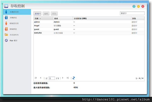This screenshot has width=152, height=102.
Task: Click the blue group icon in sidebar
Action: click(6, 18)
